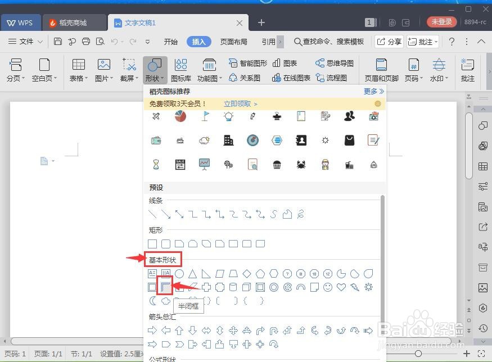Click the zoom slider handle
492x362 pixels.
[418, 354]
